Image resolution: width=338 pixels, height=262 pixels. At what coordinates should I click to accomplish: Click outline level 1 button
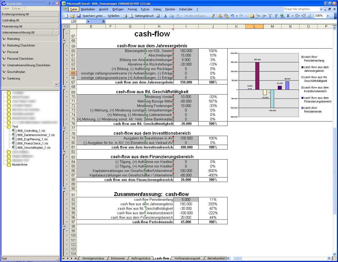tap(64, 26)
